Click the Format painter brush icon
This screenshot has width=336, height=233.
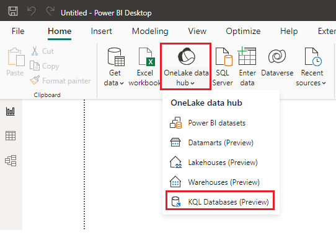pyautogui.click(x=35, y=80)
